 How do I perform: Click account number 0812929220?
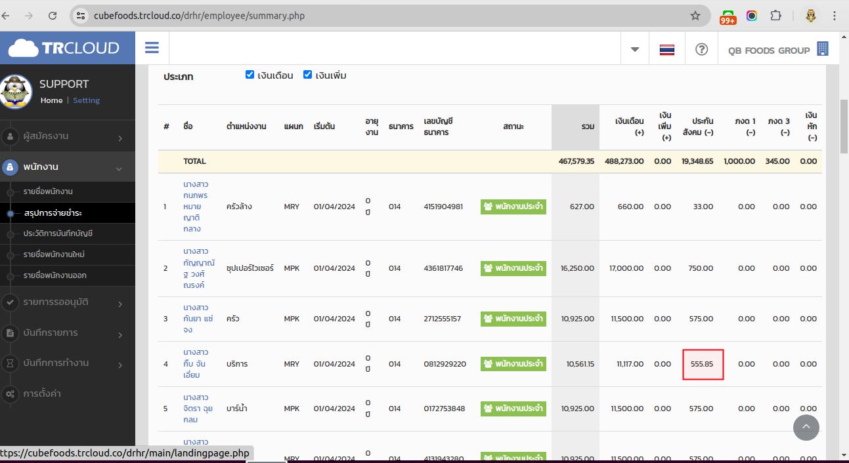445,364
